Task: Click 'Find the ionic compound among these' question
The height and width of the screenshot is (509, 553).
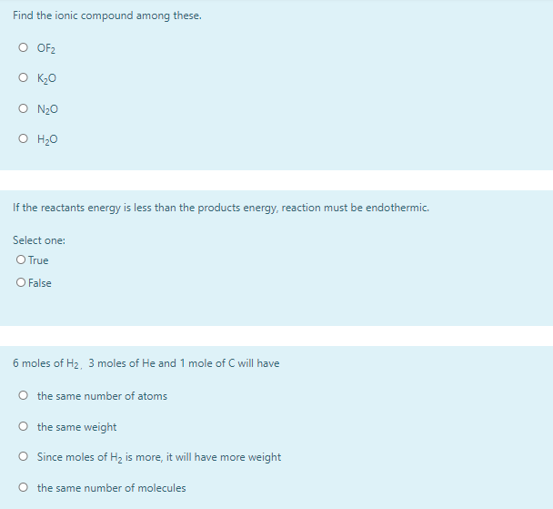Action: point(107,15)
